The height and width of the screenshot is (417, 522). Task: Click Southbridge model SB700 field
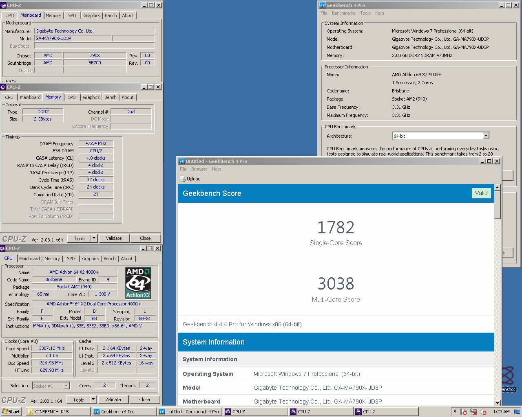point(95,63)
